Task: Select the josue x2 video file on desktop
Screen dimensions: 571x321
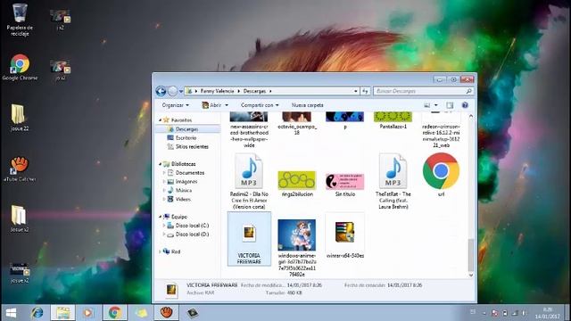Action: (x=20, y=273)
